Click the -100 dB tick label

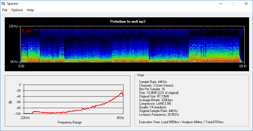click(x=17, y=114)
